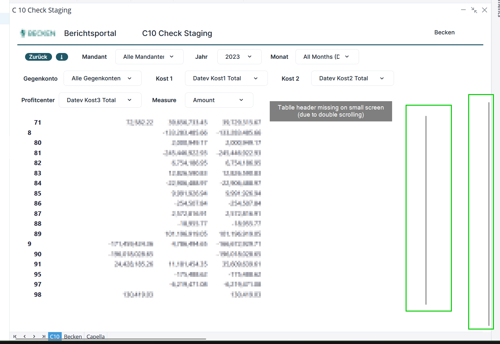Open the Gegenkonto 'Alle Gegenkonten' dropdown
The image size is (500, 344).
[102, 78]
